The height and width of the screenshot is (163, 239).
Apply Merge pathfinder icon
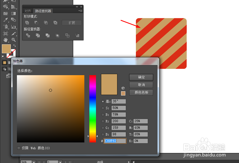coord(48,35)
